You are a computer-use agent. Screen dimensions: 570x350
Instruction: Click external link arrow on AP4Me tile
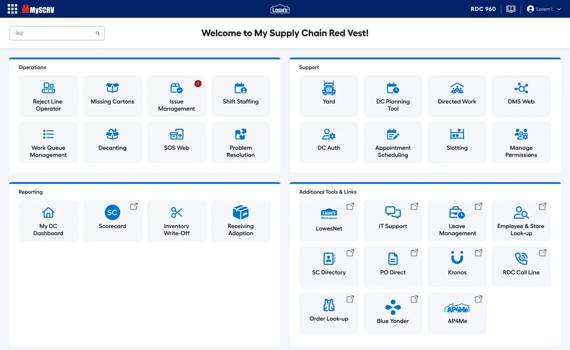478,299
